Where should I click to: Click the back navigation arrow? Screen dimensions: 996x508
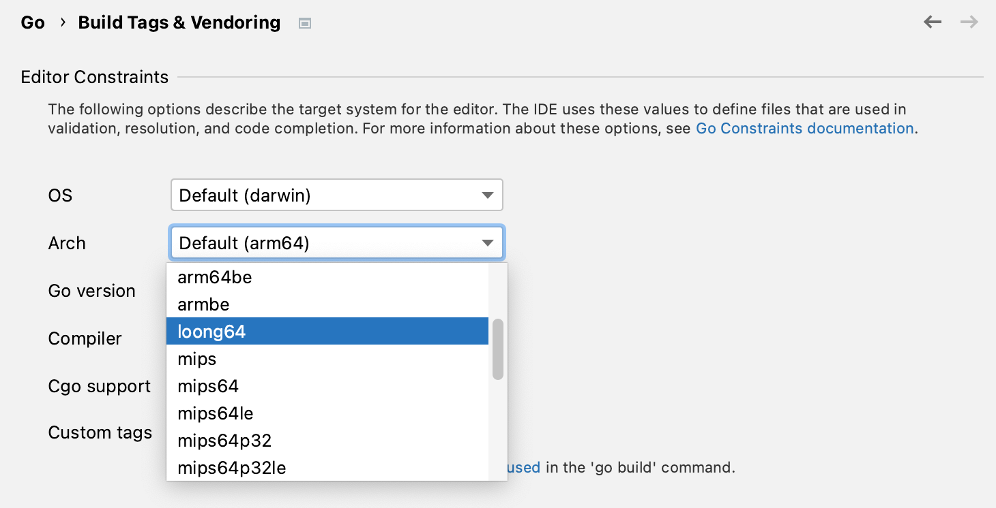click(x=932, y=22)
